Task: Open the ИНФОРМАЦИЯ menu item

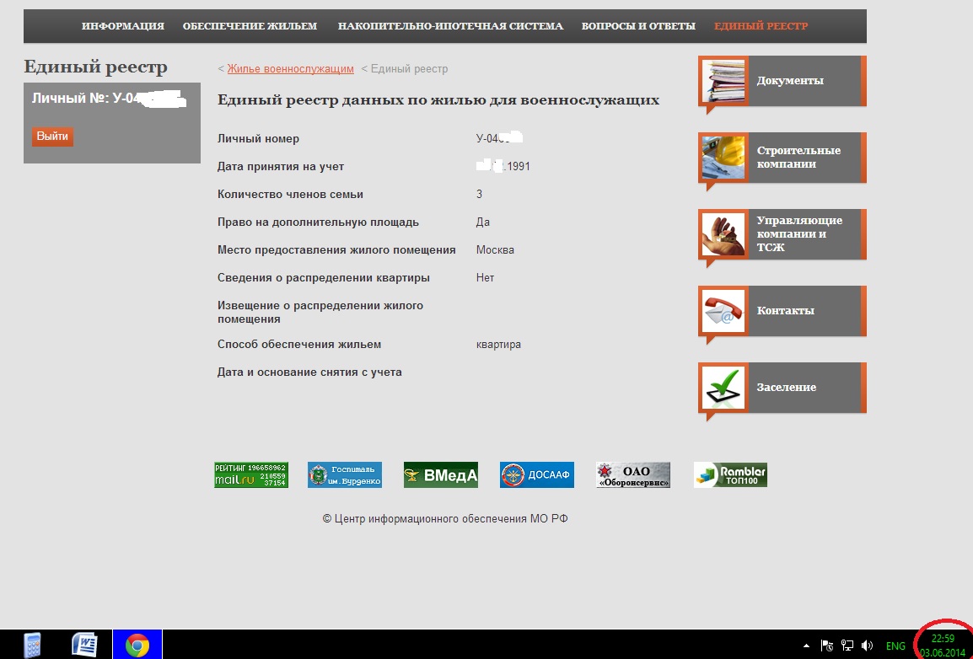Action: click(x=123, y=26)
